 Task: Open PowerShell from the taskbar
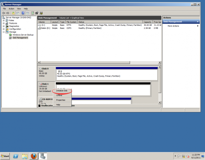coord(16,156)
